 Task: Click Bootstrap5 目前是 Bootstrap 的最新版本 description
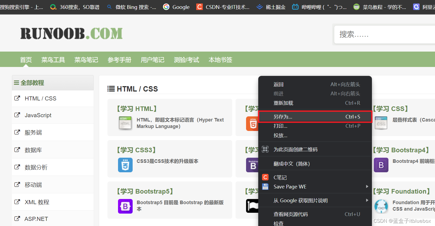coord(180,205)
